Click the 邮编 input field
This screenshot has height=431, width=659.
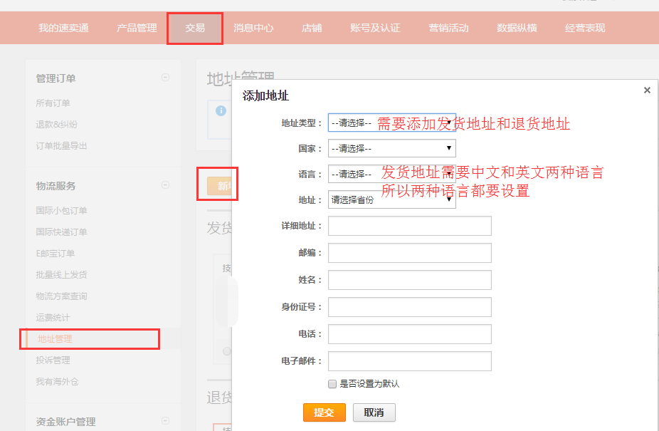point(409,253)
